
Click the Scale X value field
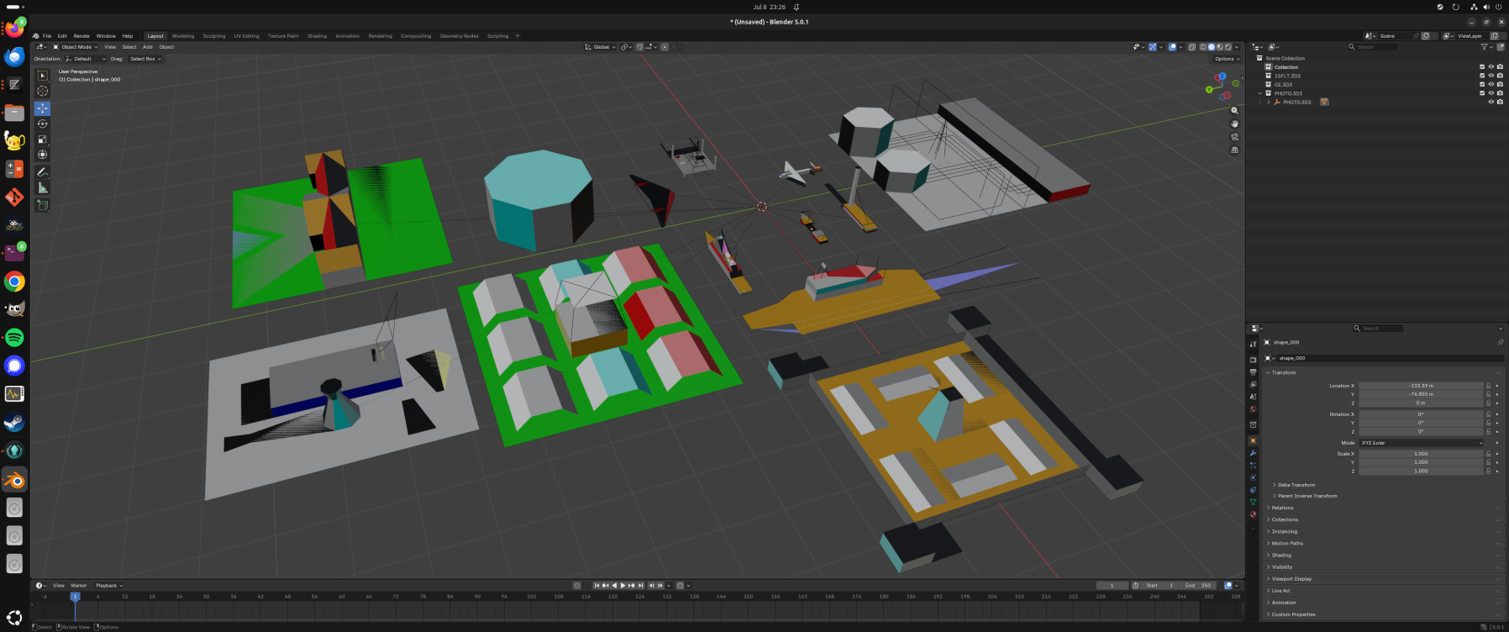[1422, 454]
